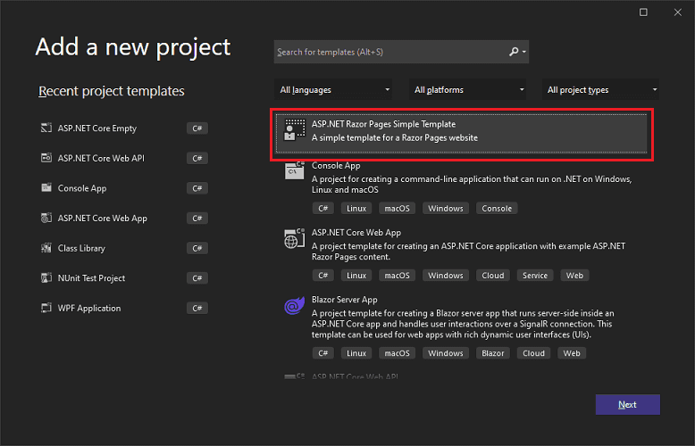The image size is (695, 446).
Task: Expand the All project types dropdown
Action: (x=602, y=89)
